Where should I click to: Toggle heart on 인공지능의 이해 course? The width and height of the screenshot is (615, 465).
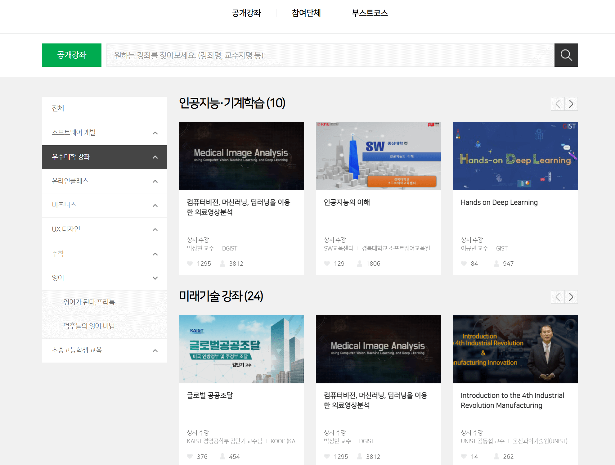coord(327,264)
